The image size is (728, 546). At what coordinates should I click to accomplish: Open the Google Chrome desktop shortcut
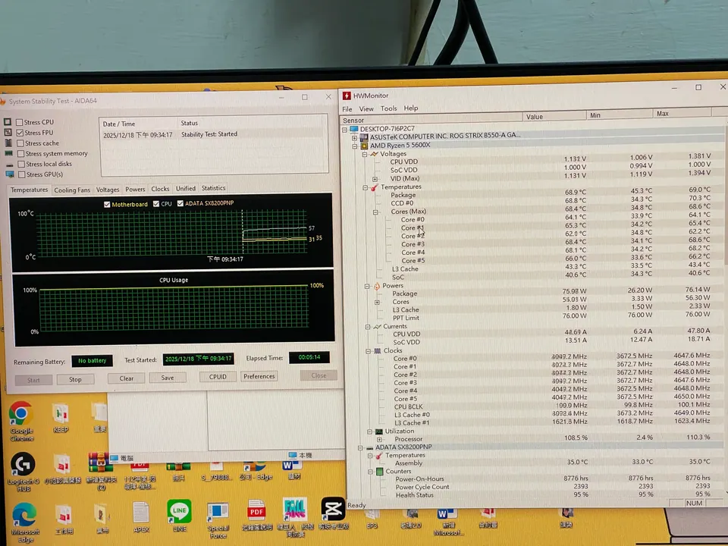[21, 421]
